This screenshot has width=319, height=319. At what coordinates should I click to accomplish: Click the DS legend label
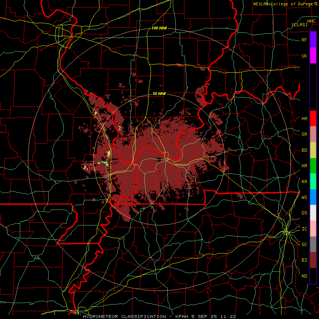click(304, 213)
